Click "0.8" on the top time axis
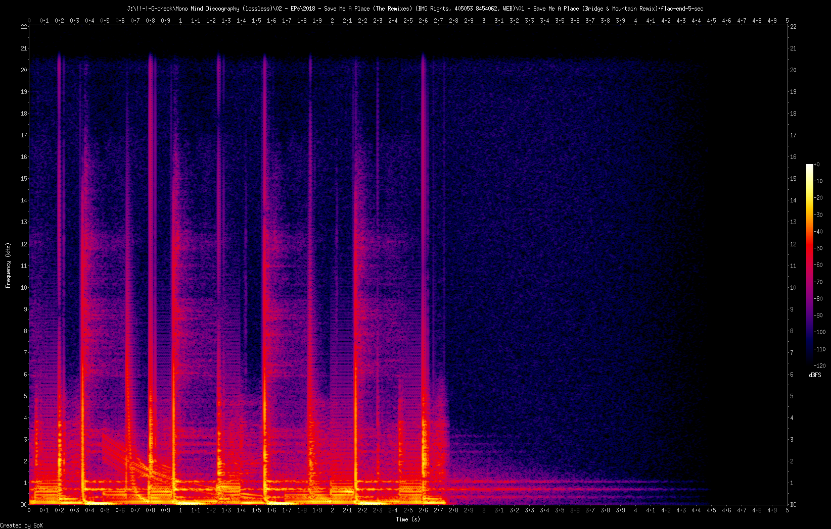Screen dimensions: 831x529 tap(150, 21)
